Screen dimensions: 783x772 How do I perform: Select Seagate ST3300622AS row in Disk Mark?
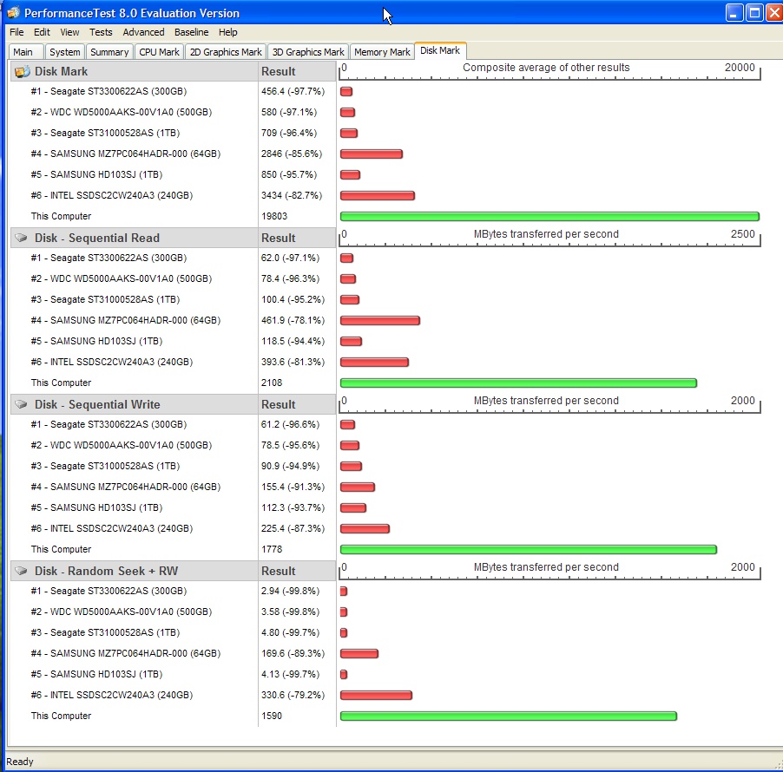109,91
